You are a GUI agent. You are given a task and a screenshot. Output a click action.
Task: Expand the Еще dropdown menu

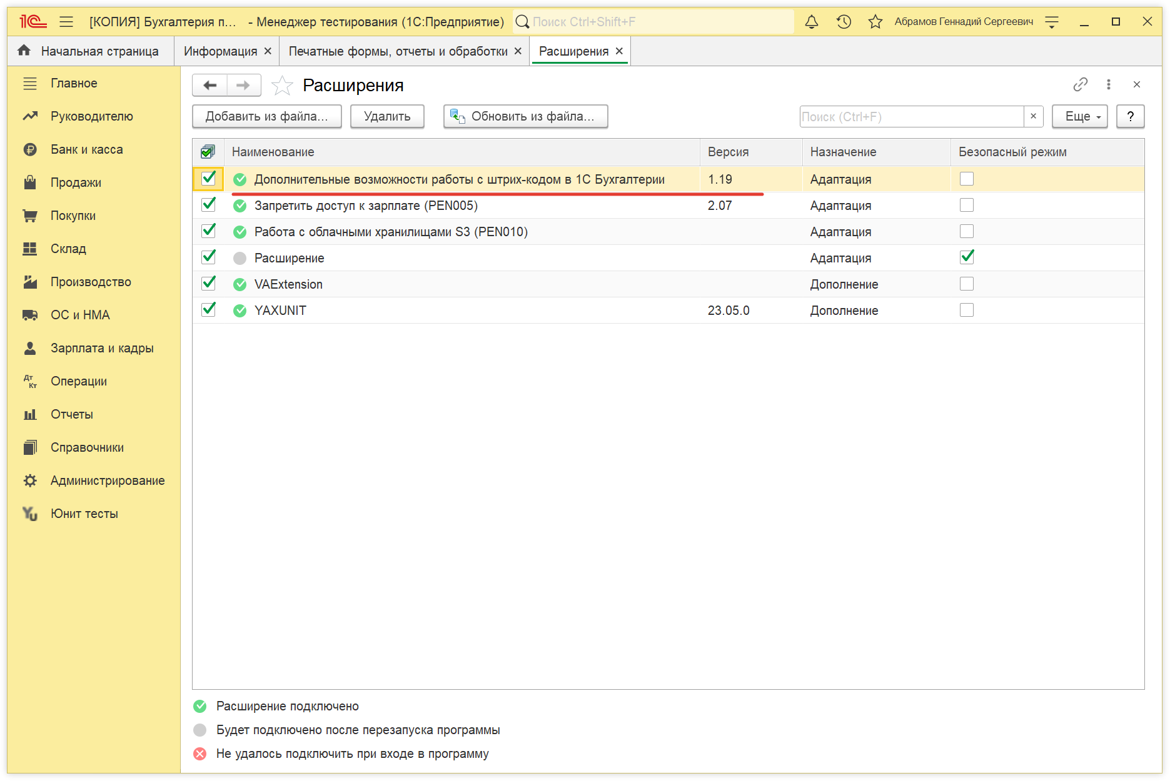pos(1079,116)
